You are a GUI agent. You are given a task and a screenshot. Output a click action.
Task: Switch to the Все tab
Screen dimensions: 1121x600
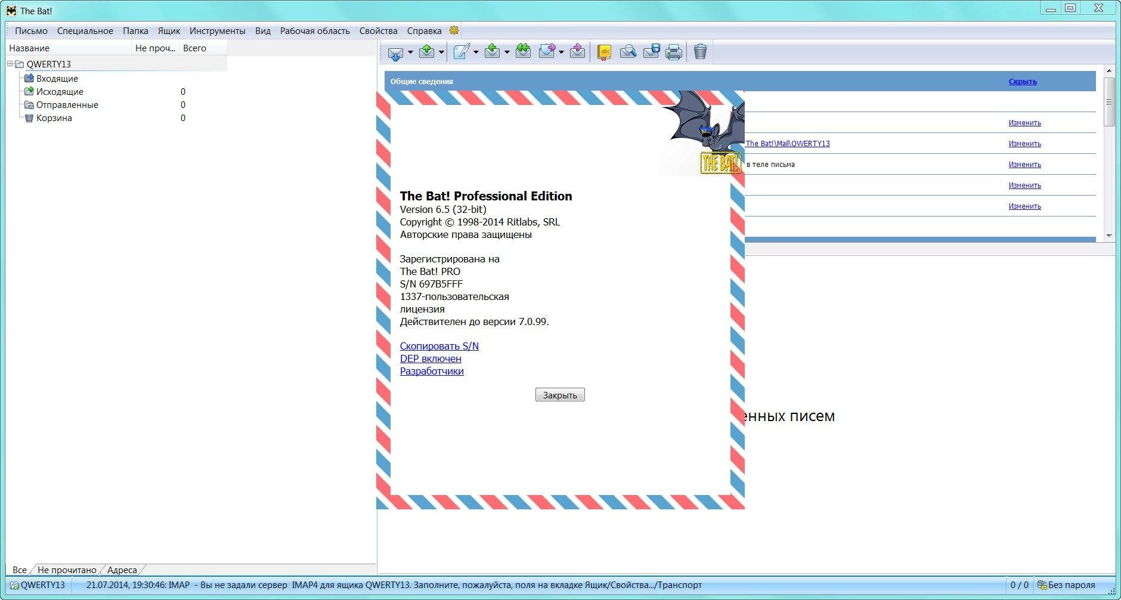pos(20,570)
